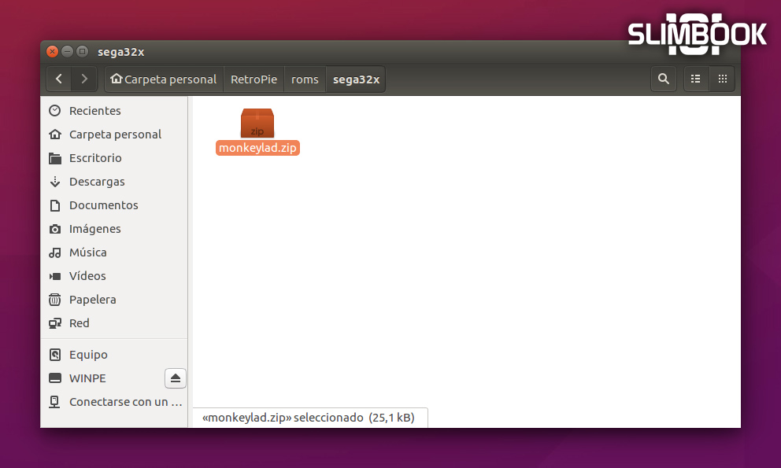The image size is (781, 468).
Task: Go to Documentos in sidebar
Action: pos(103,205)
